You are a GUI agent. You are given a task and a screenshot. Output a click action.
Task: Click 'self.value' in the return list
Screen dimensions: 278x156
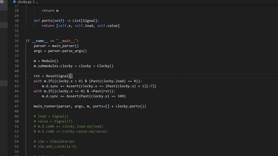click(107, 26)
